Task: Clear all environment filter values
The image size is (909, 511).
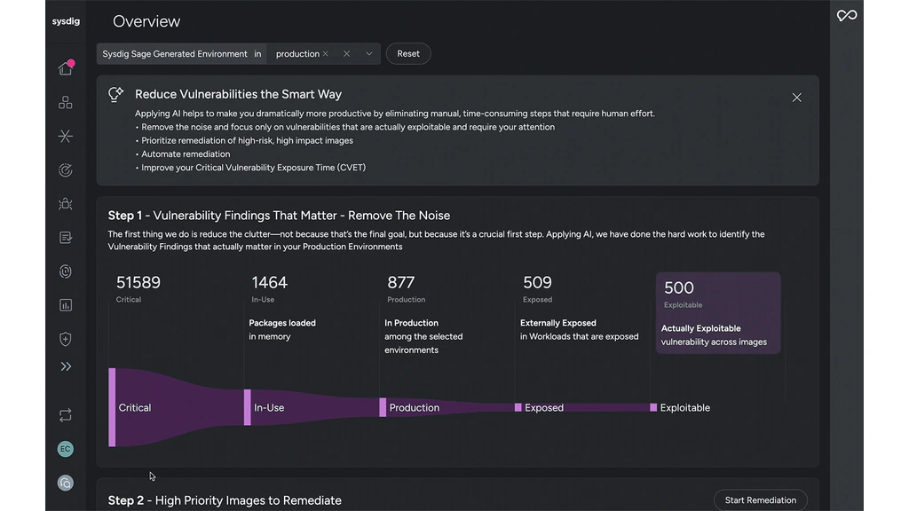Action: click(347, 54)
